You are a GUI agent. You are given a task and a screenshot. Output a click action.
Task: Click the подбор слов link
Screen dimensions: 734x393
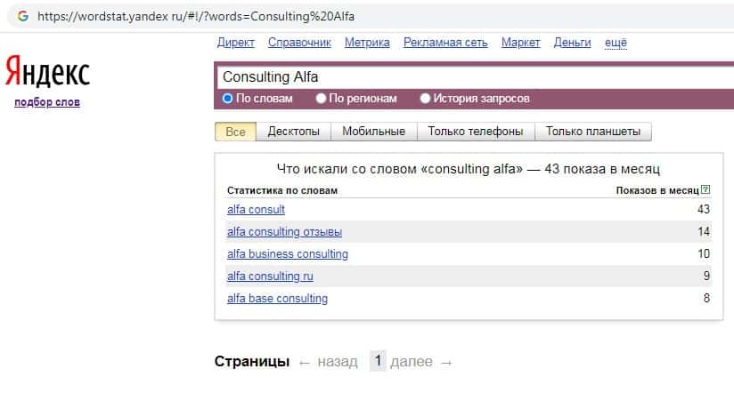pos(47,102)
